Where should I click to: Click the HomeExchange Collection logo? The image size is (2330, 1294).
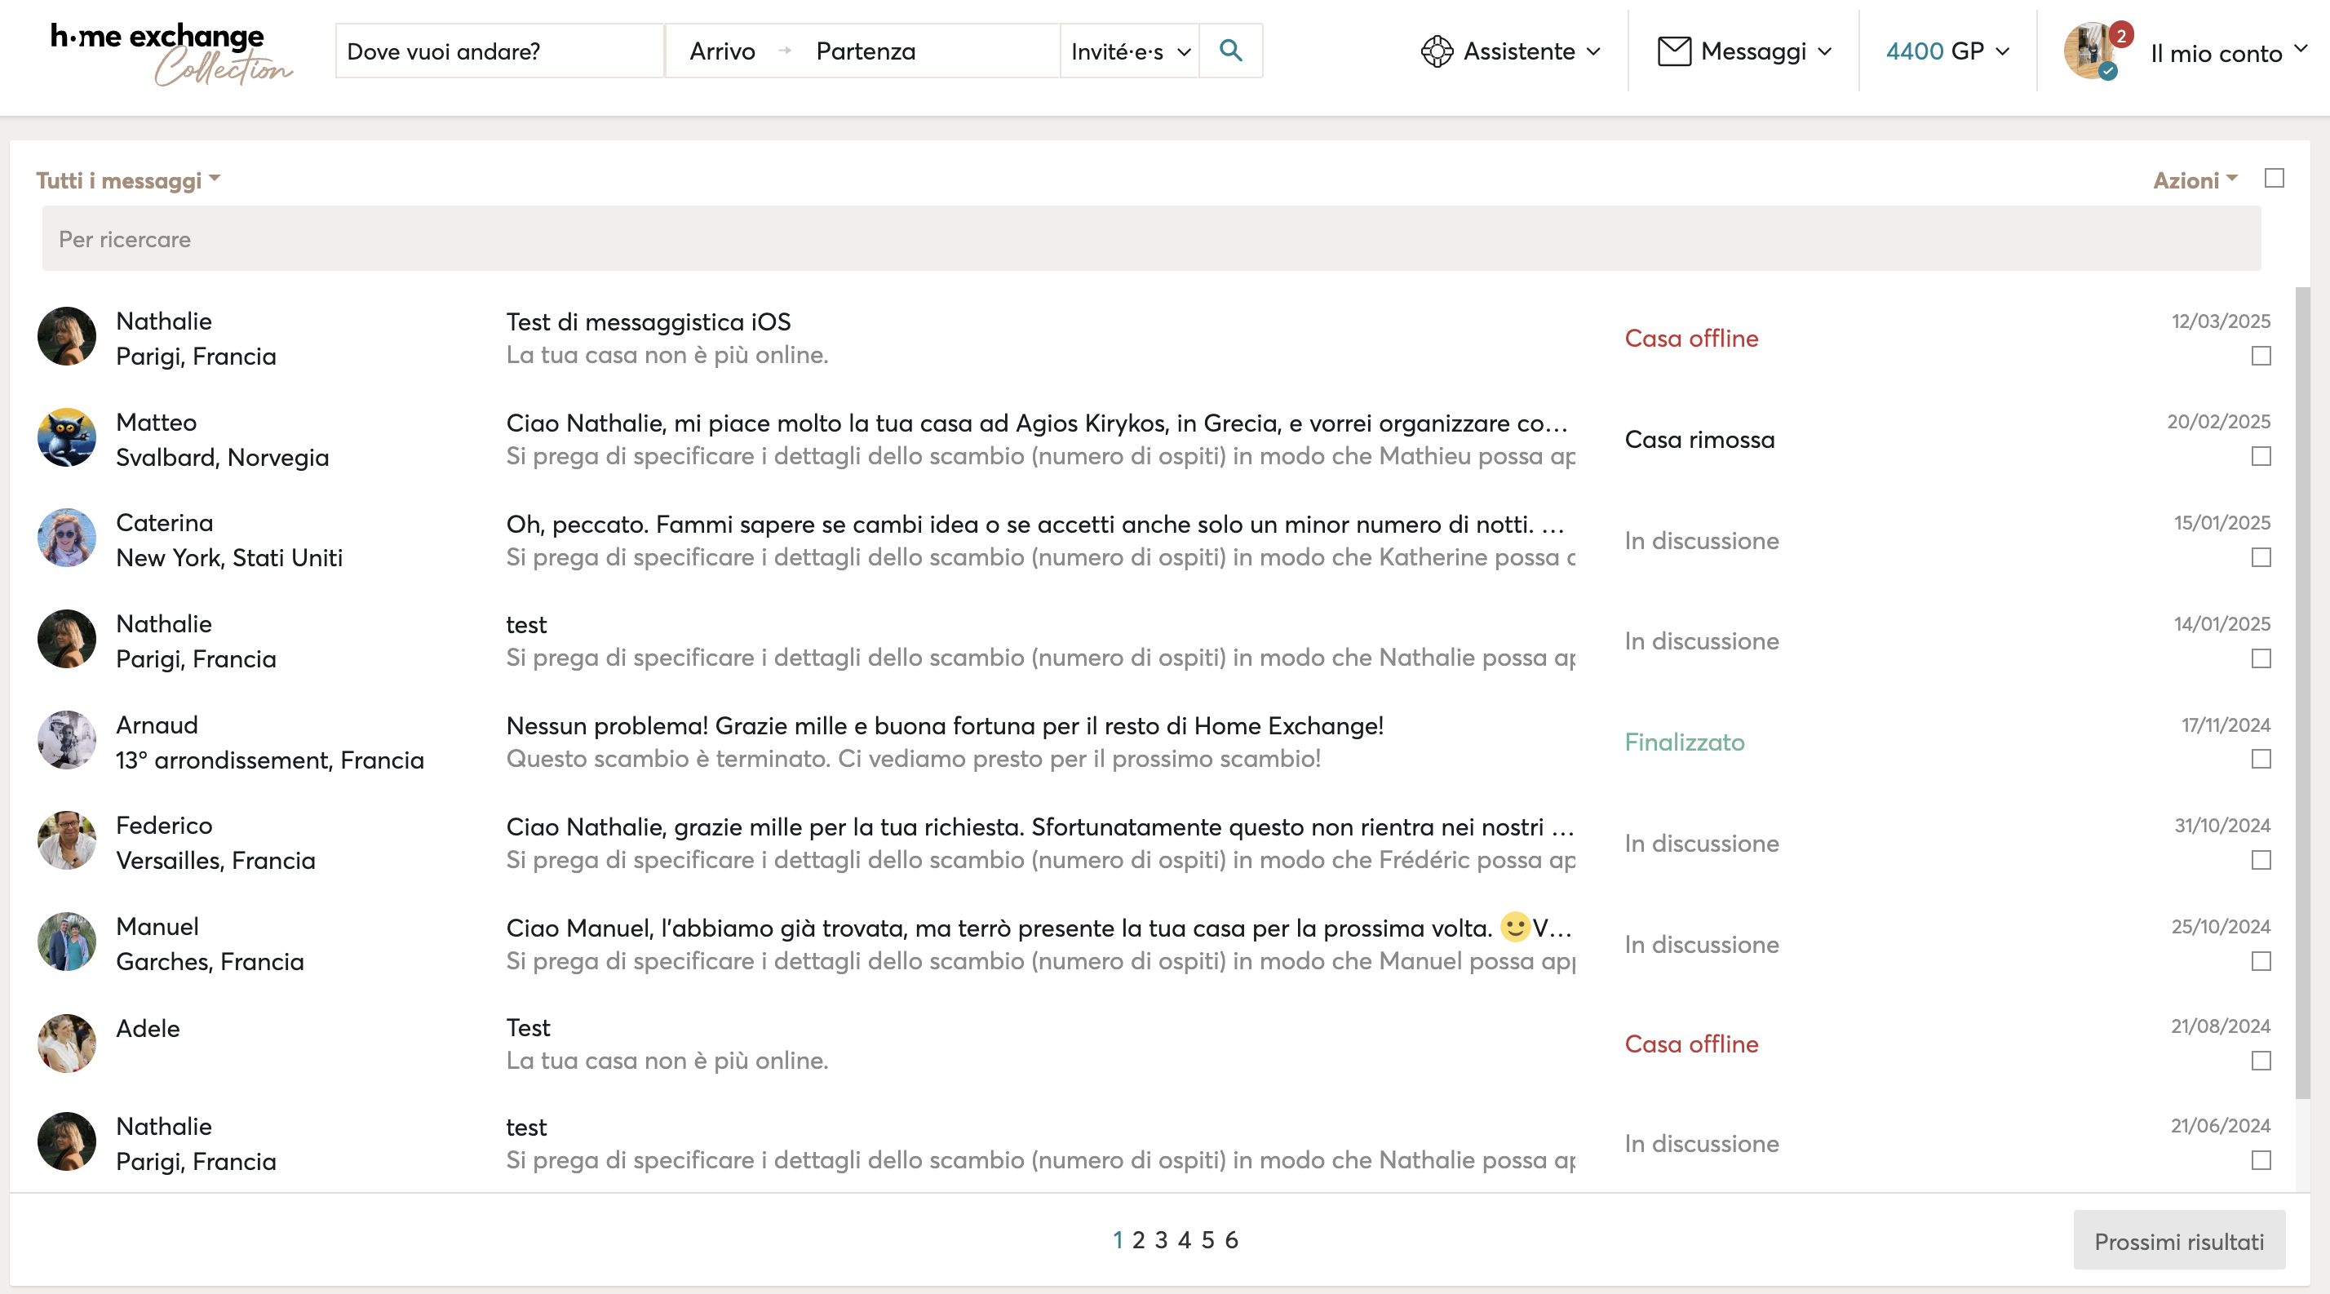click(x=172, y=52)
